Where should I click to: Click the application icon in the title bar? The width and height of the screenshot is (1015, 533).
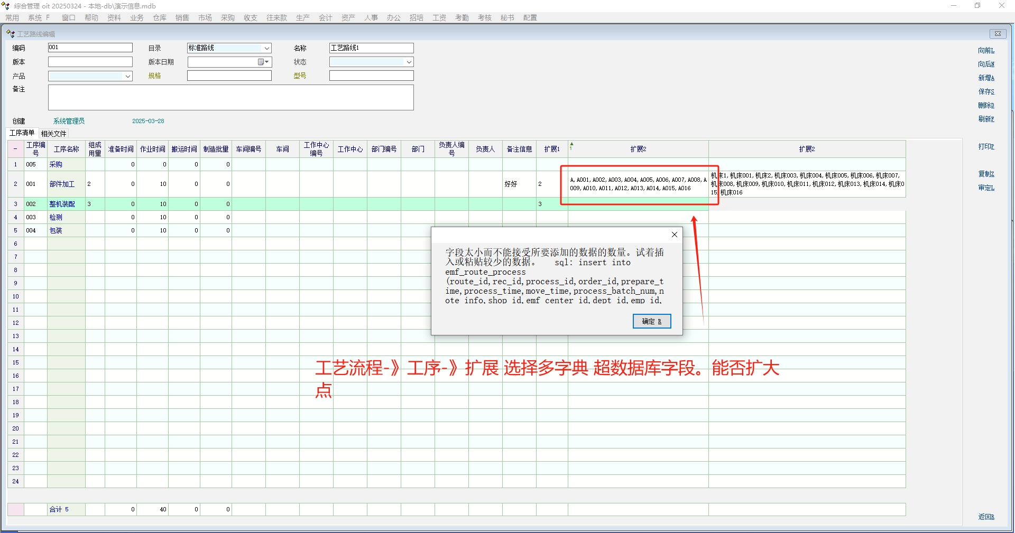click(6, 6)
